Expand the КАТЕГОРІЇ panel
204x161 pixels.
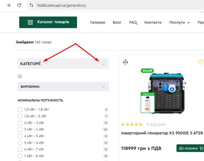coord(63,64)
